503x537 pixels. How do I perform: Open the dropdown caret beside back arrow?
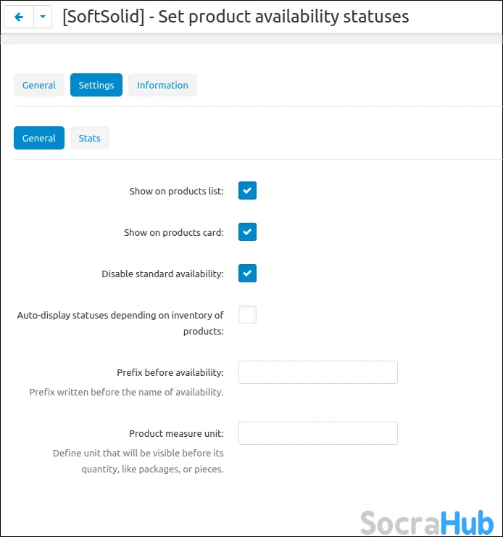coord(43,16)
